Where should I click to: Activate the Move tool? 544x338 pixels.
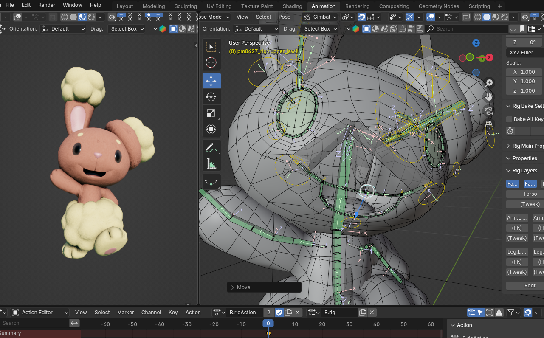point(211,81)
